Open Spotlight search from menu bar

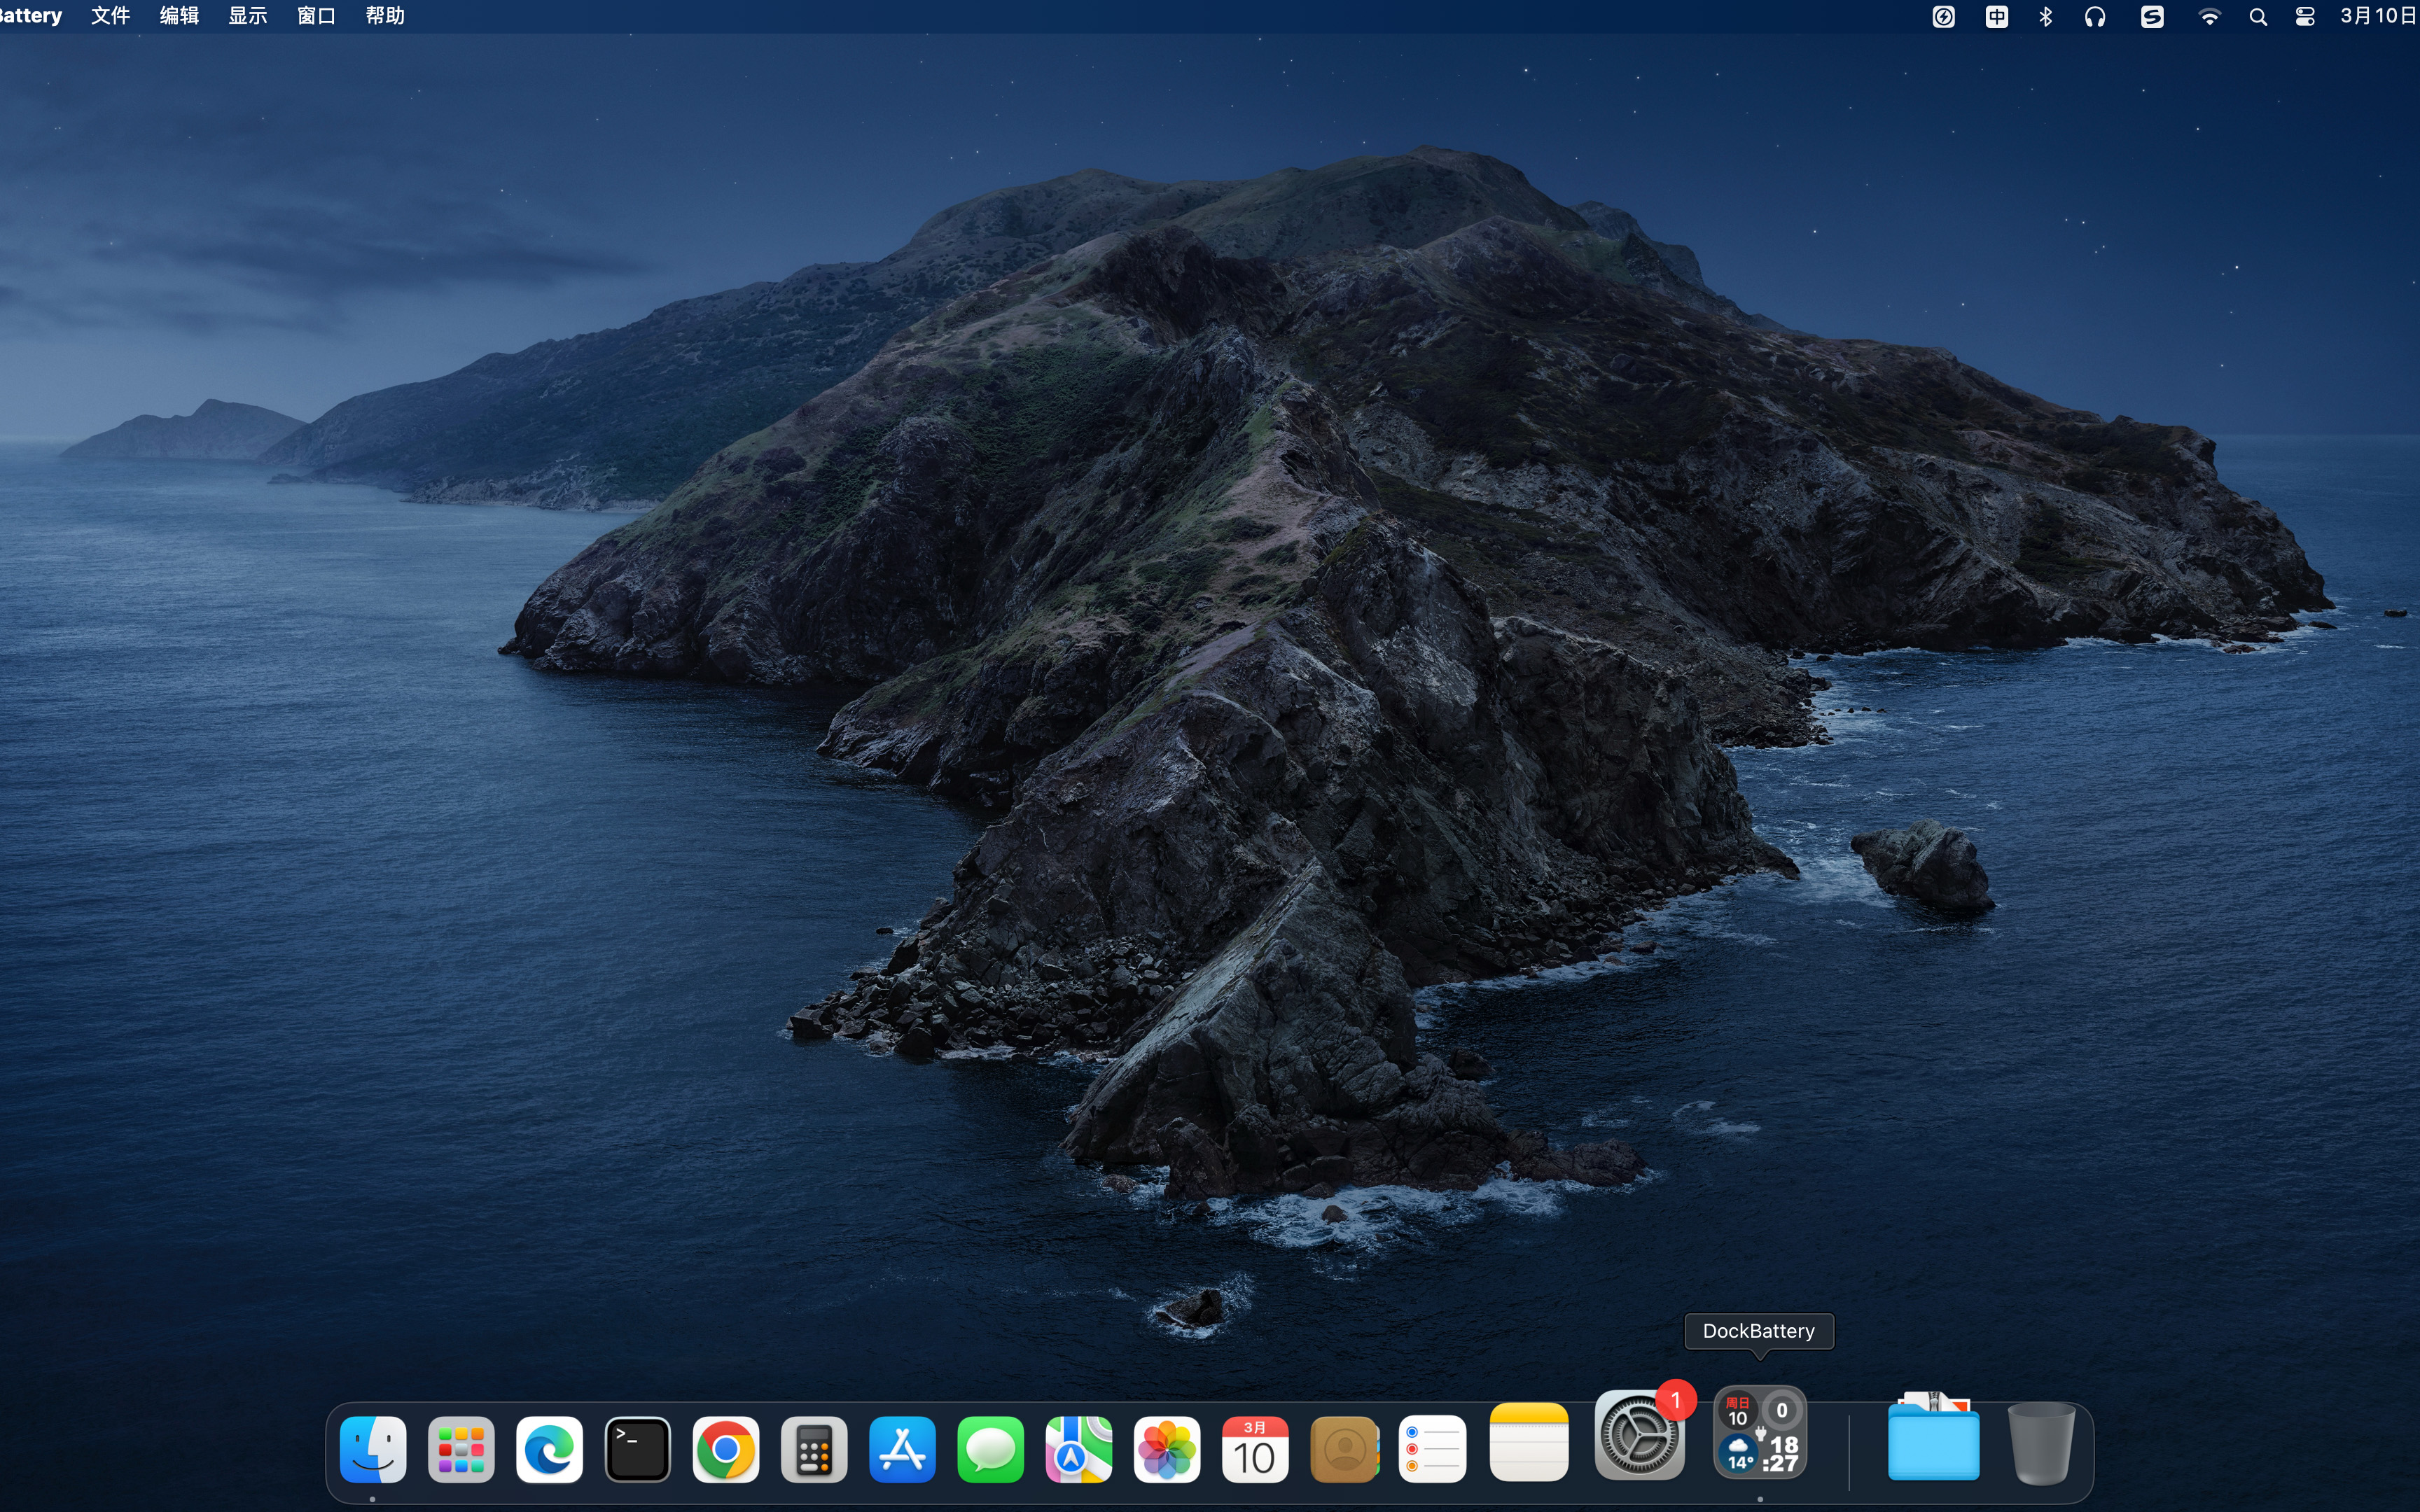tap(2258, 16)
